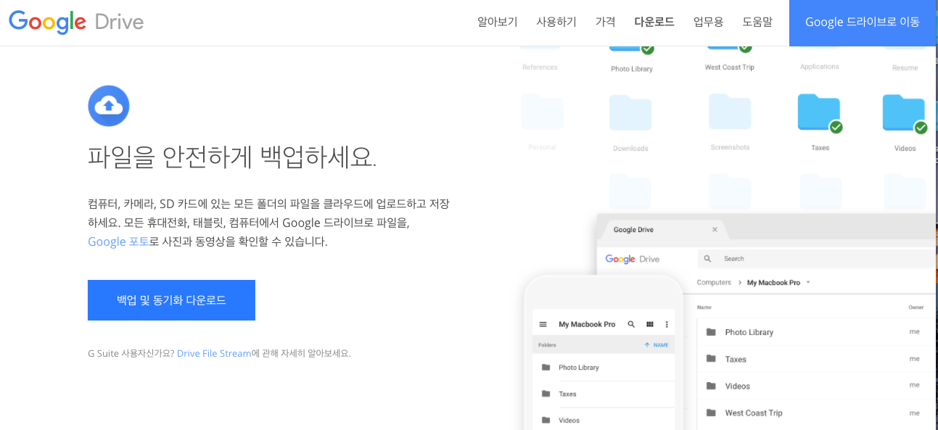938x430 pixels.
Task: Open Photo Library row in desktop list
Action: coord(816,332)
